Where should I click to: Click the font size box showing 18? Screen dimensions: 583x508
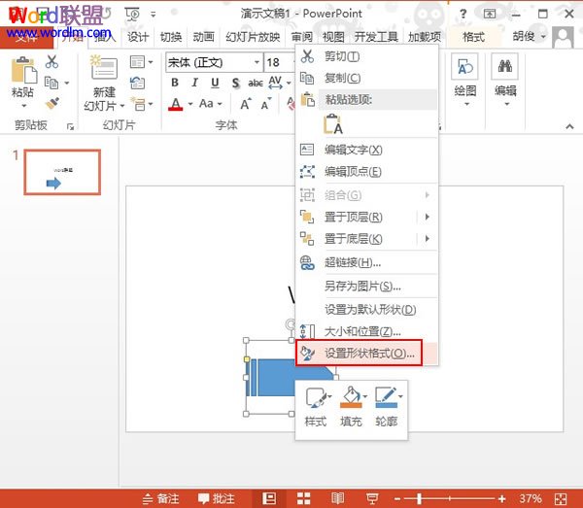tap(279, 62)
